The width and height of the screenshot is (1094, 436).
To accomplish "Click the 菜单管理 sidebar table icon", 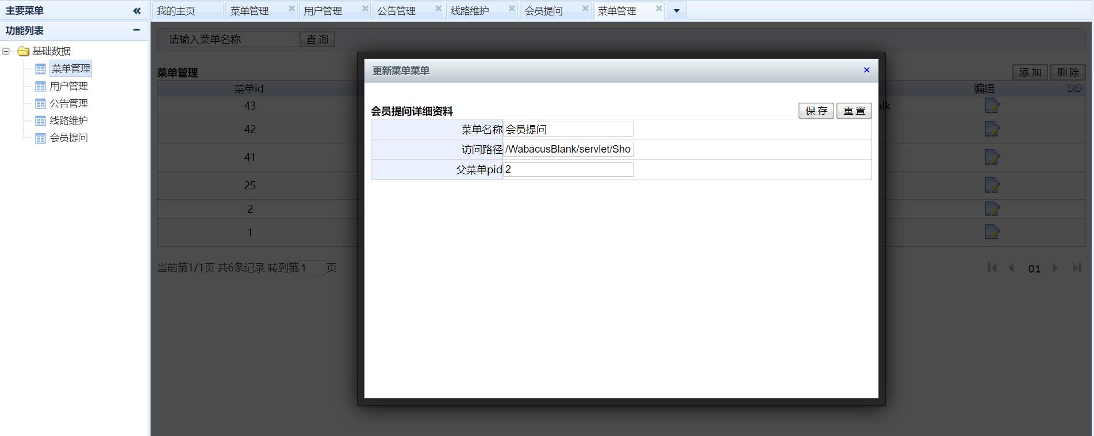I will (x=40, y=69).
